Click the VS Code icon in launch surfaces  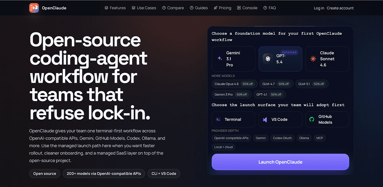point(265,119)
